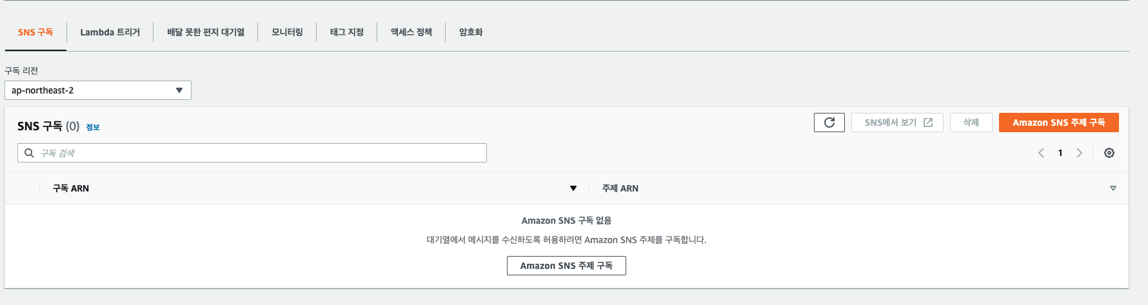This screenshot has width=1148, height=305.
Task: Go to the next page arrow
Action: pos(1079,153)
